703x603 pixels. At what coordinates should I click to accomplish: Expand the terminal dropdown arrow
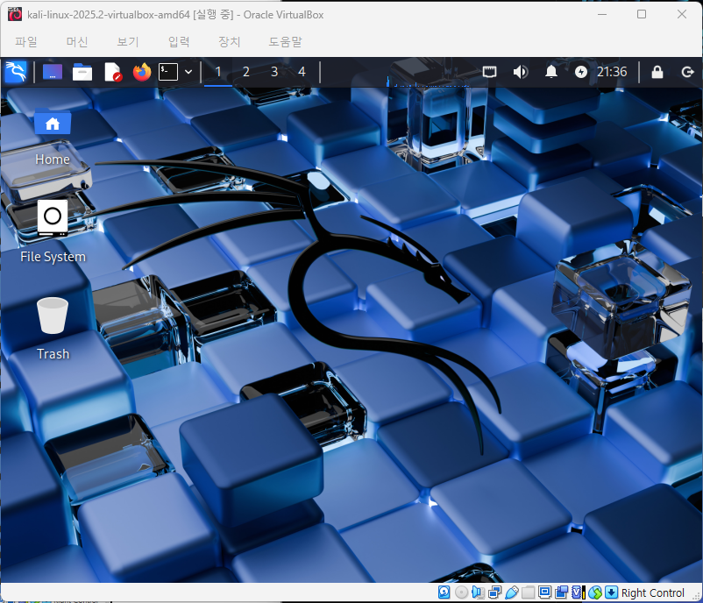click(188, 72)
